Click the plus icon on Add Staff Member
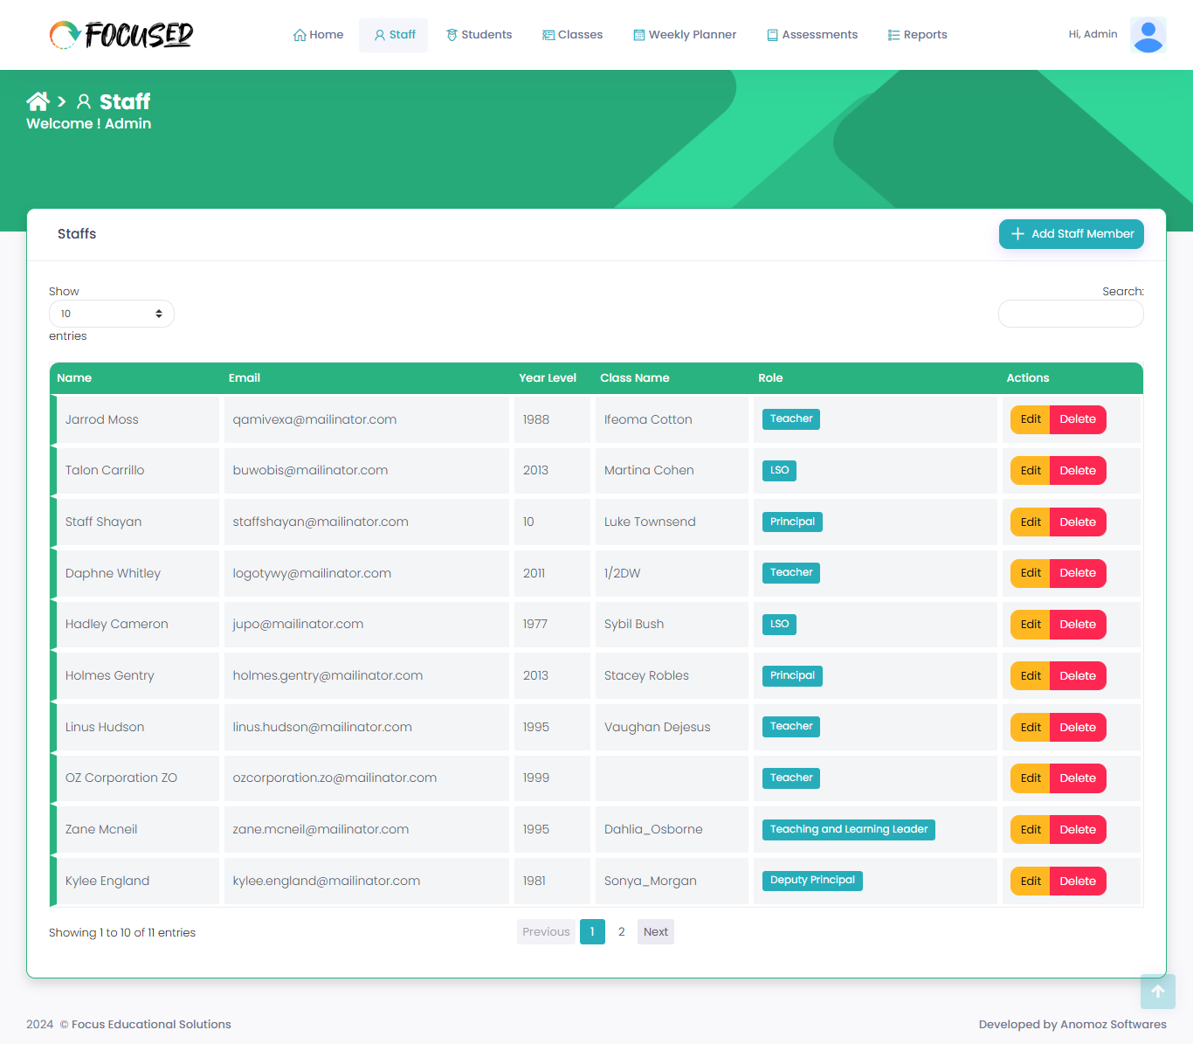 point(1017,234)
